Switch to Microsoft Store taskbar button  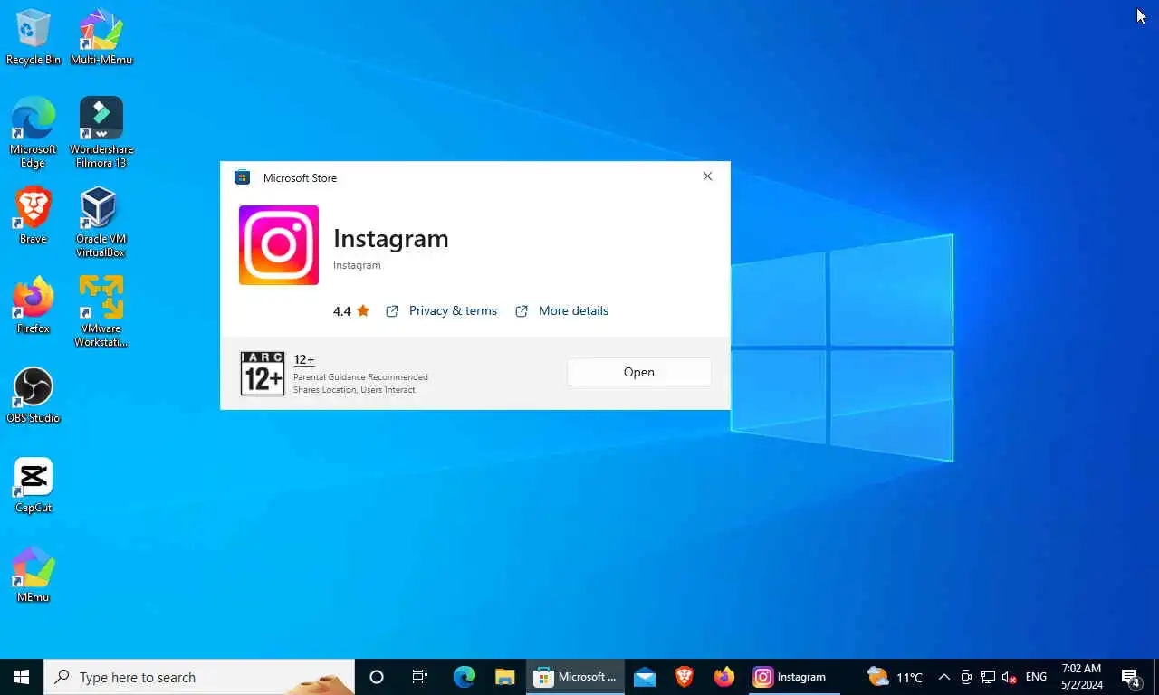tap(575, 677)
